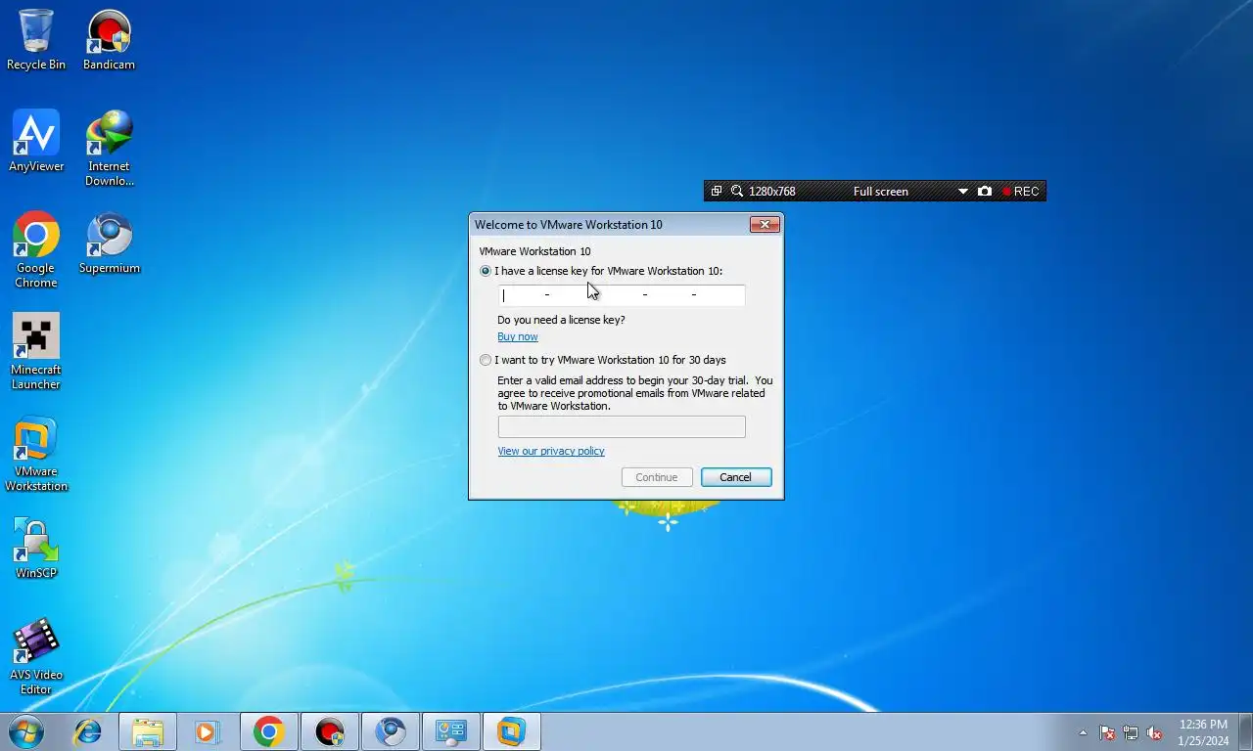Open Internet Explorer from the taskbar
This screenshot has height=751, width=1253.
(x=88, y=731)
